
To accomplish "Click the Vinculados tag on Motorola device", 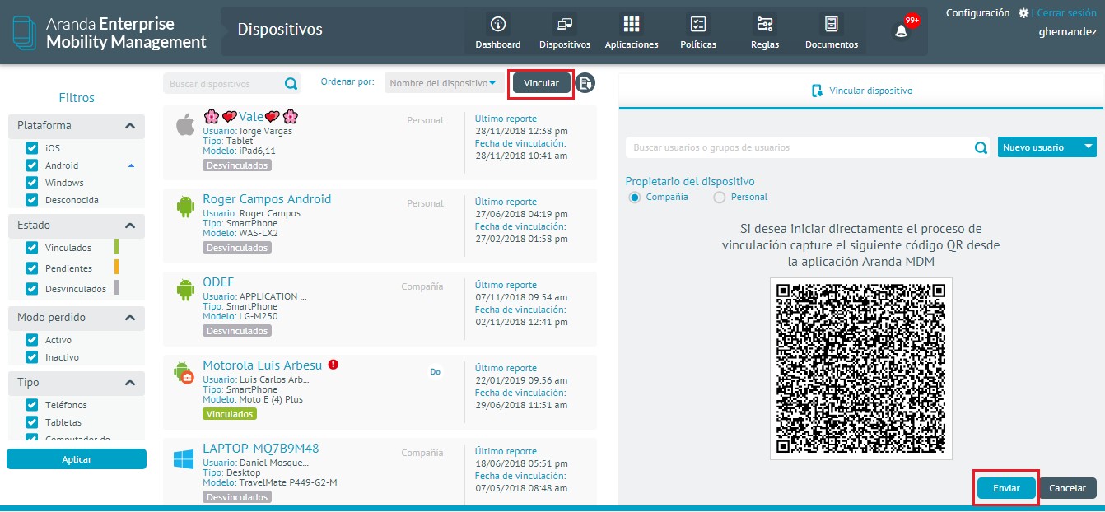I will tap(230, 413).
